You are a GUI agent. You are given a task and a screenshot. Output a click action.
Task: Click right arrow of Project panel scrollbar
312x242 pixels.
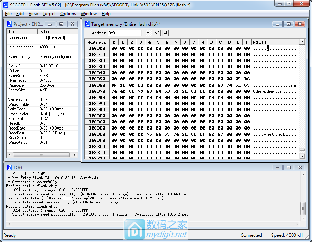pos(75,155)
